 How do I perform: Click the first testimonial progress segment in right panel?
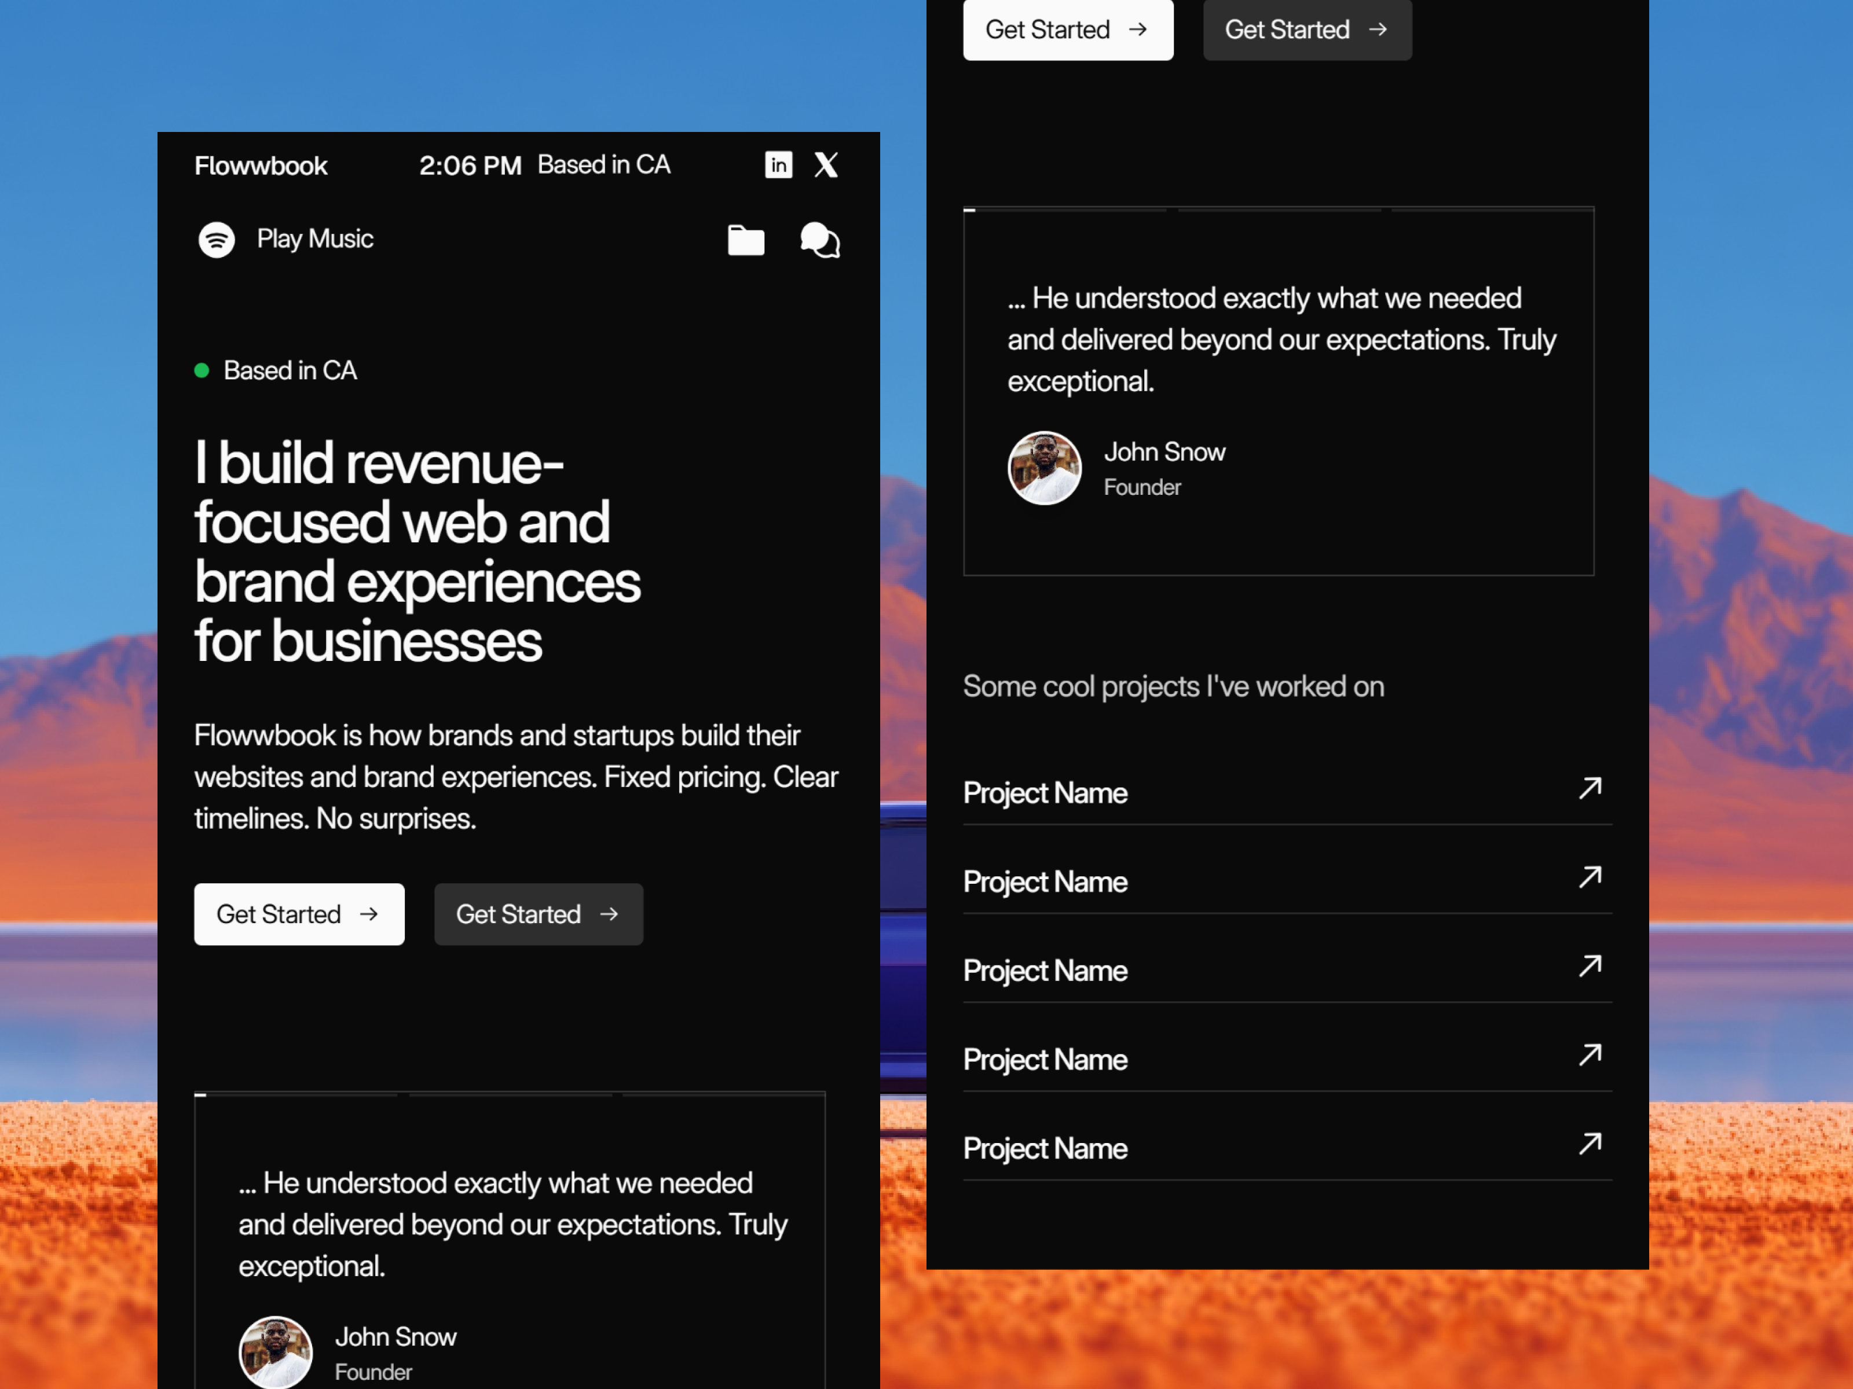tap(1065, 210)
